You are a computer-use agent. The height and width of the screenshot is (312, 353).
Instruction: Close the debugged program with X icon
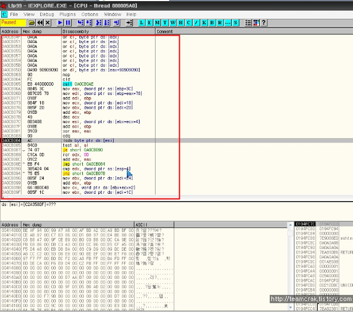[x=48, y=23]
